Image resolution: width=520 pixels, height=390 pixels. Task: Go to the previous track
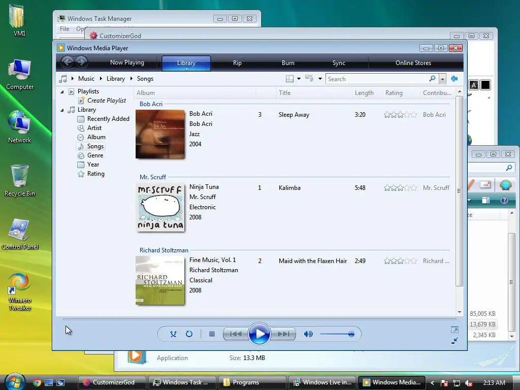[236, 334]
